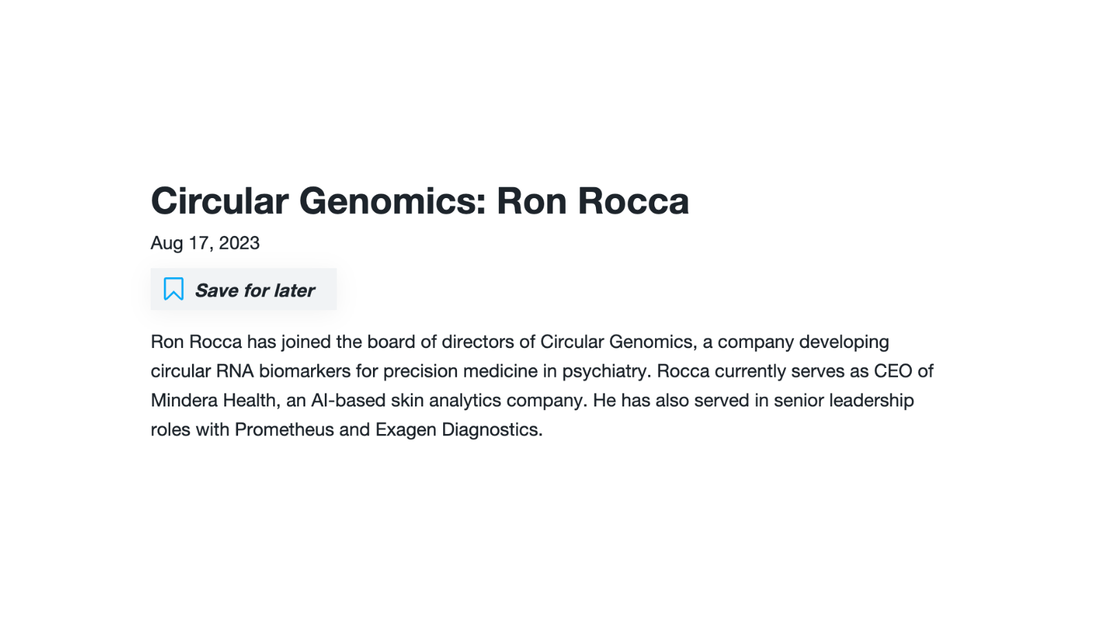Select "Circular Genomics" in the body paragraph

(617, 342)
